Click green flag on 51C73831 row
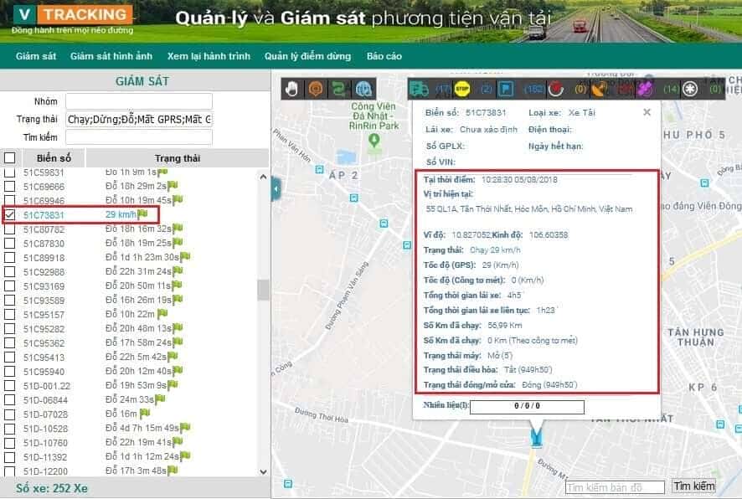This screenshot has width=742, height=499. pos(142,214)
